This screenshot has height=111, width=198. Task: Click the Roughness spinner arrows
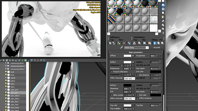coord(157,56)
